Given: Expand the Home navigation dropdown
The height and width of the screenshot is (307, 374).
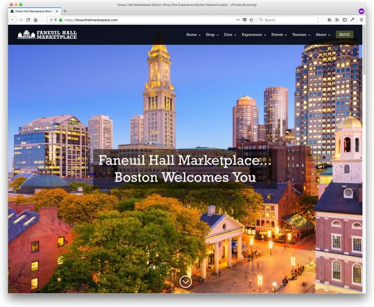Looking at the screenshot, I should point(193,35).
